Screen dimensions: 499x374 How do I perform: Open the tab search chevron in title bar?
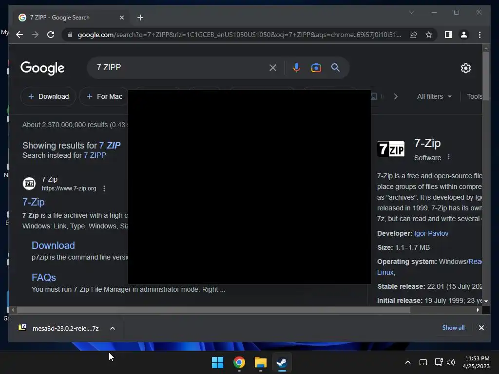click(x=411, y=12)
